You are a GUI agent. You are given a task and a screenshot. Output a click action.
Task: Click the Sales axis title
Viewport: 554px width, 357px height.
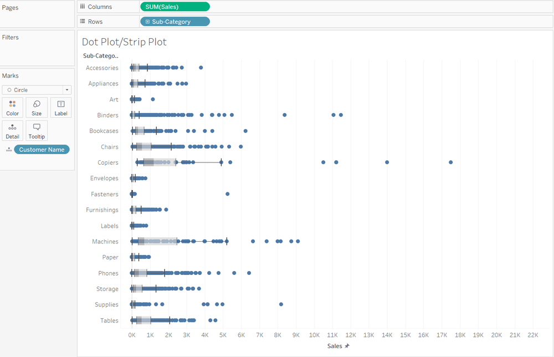click(335, 346)
